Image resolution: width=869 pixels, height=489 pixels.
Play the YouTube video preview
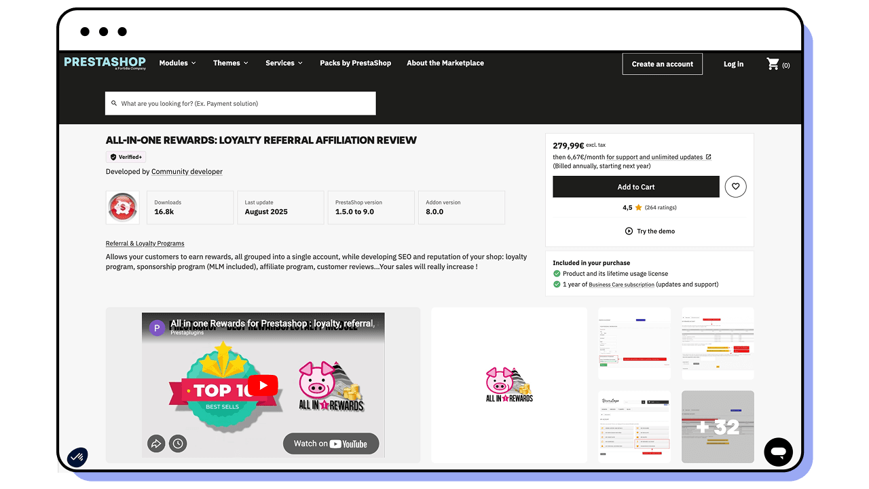point(263,386)
